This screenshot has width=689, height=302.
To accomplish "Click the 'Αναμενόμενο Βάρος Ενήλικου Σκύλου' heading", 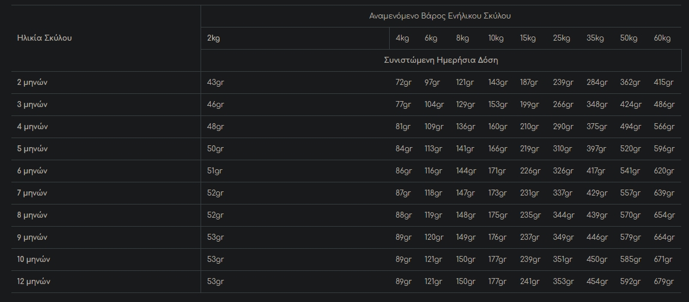I will point(440,16).
